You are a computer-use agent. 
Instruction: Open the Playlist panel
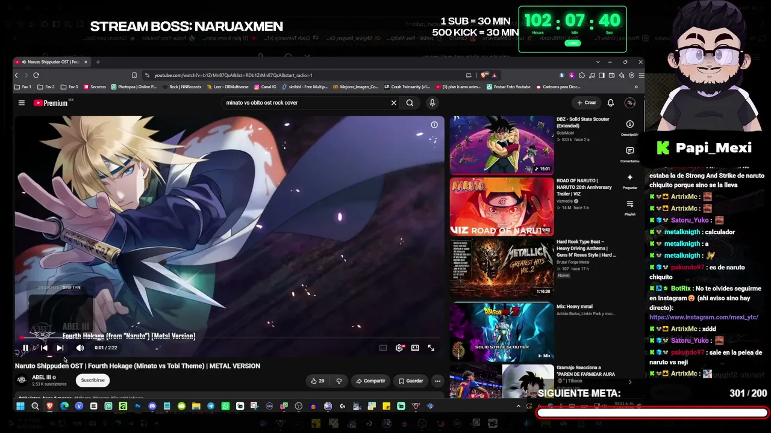point(630,208)
